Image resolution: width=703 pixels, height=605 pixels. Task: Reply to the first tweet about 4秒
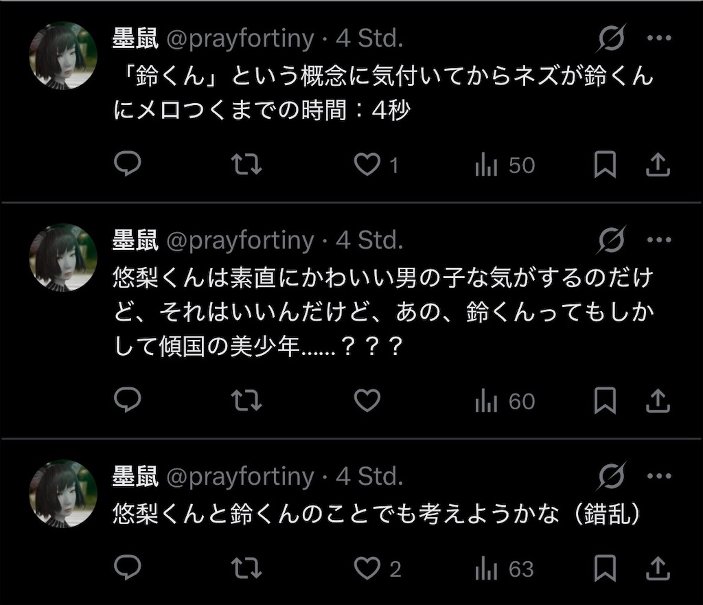pyautogui.click(x=128, y=163)
